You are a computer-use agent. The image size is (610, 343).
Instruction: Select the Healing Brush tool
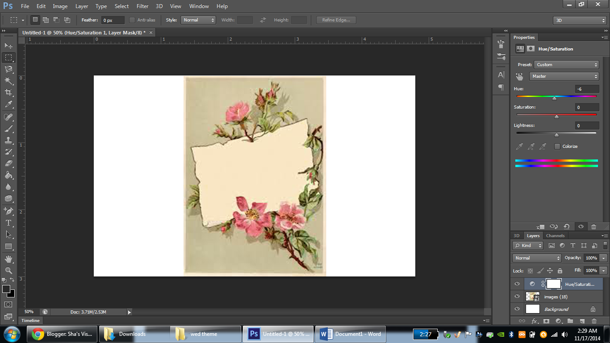pos(8,117)
